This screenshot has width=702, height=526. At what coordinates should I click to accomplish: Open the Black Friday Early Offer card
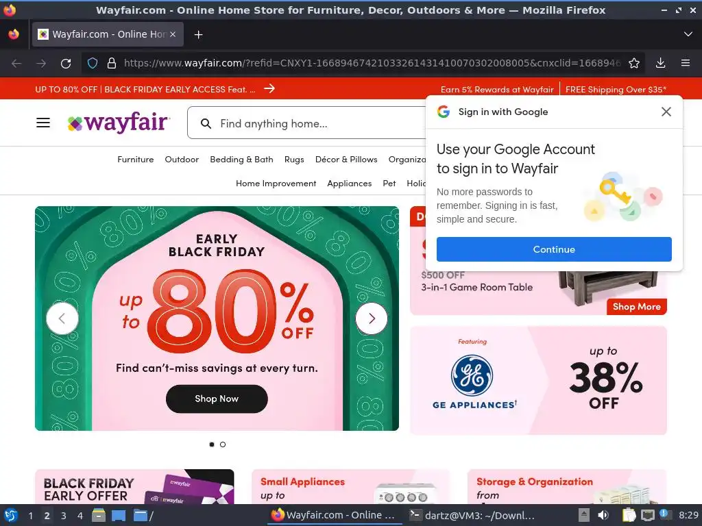pos(134,487)
